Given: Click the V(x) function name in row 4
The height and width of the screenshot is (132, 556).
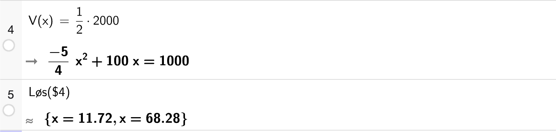Looking at the screenshot, I should [41, 21].
